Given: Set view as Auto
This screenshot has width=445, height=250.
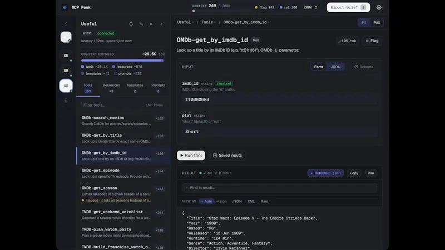Looking at the screenshot, I should [206, 201].
